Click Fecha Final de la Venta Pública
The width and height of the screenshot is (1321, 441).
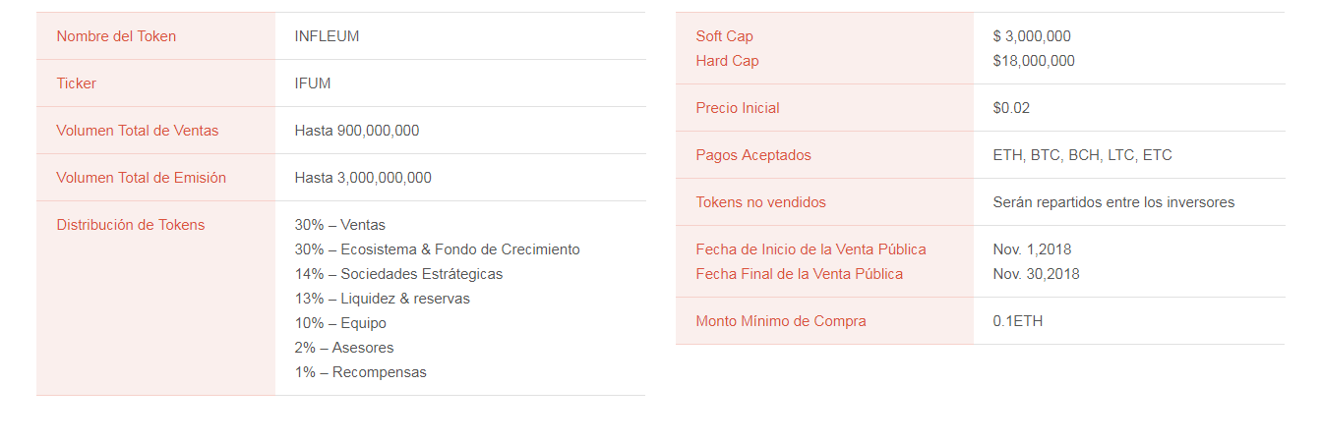click(800, 274)
